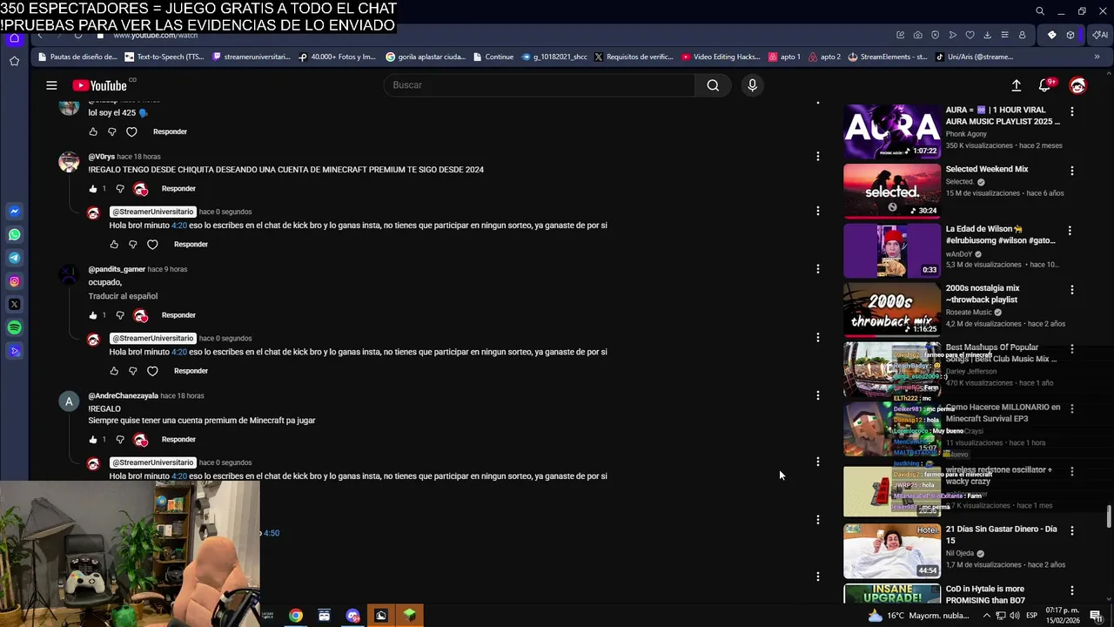Expand the bookmarks bar overflow chevron
The width and height of the screenshot is (1114, 627).
click(1097, 57)
